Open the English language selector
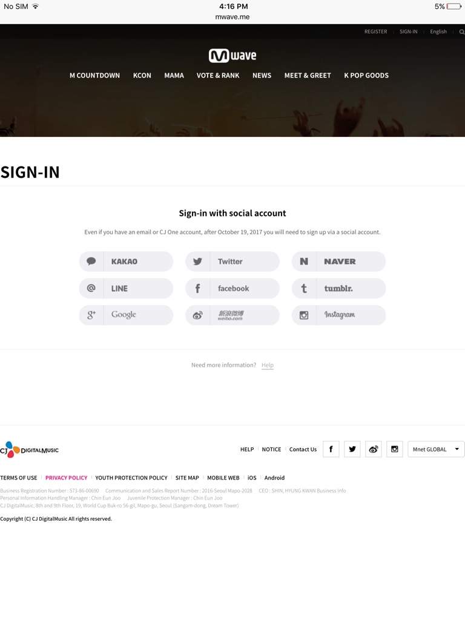 point(438,31)
